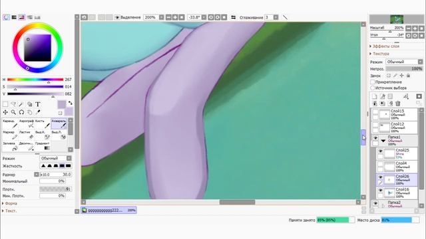The width and height of the screenshot is (426, 239).
Task: Activate the hand pan tool
Action: click(29, 112)
